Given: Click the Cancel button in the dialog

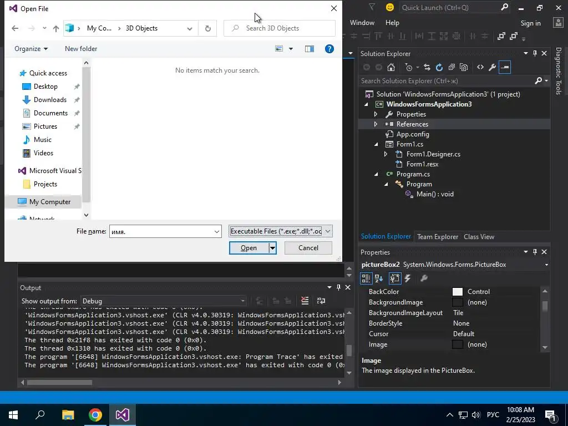Looking at the screenshot, I should click(308, 248).
